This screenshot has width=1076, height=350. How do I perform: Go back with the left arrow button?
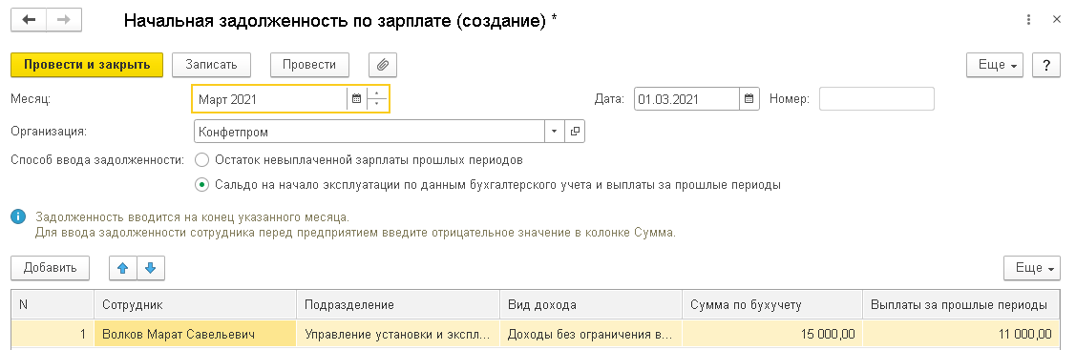[29, 20]
